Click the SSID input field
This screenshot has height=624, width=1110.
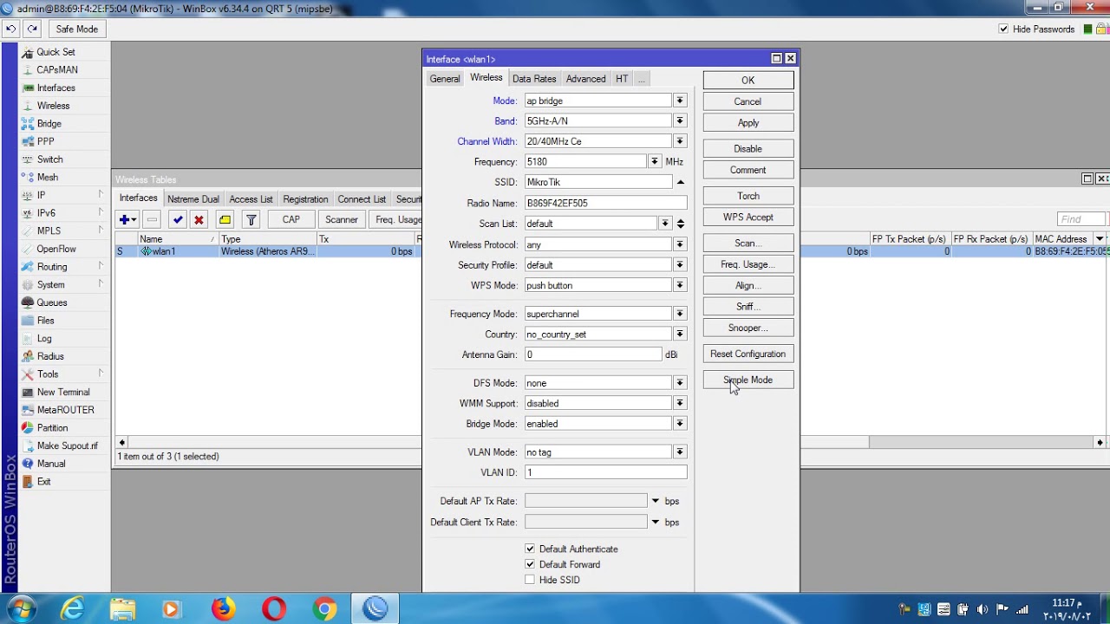point(598,182)
